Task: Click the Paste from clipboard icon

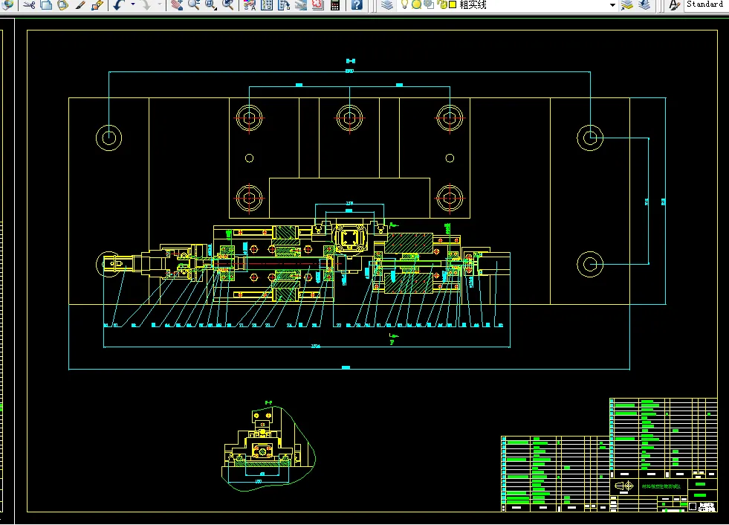Action: coord(62,5)
